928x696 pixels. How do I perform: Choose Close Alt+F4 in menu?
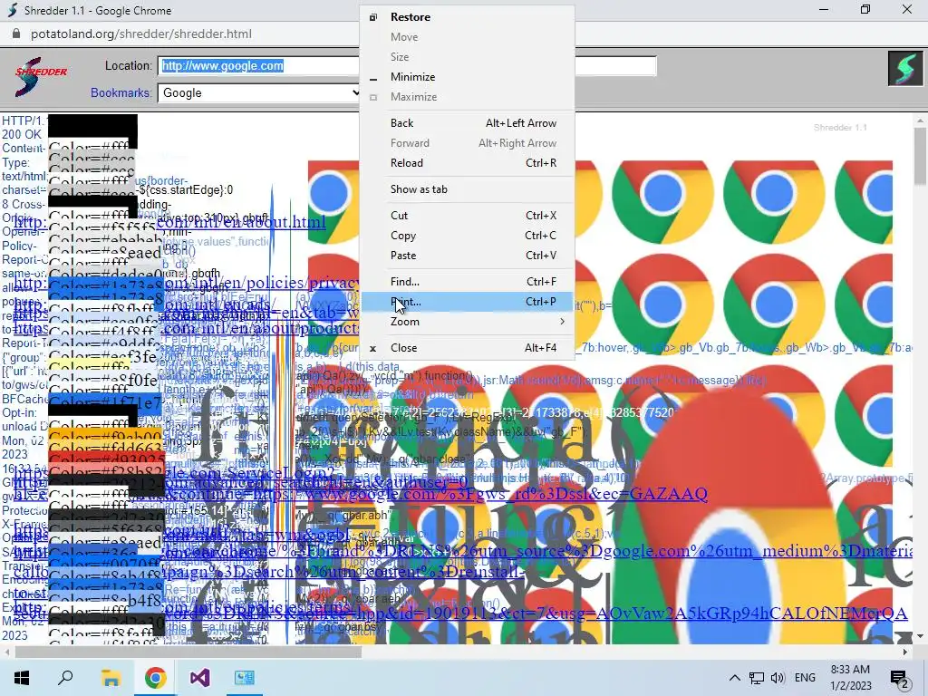pyautogui.click(x=467, y=348)
